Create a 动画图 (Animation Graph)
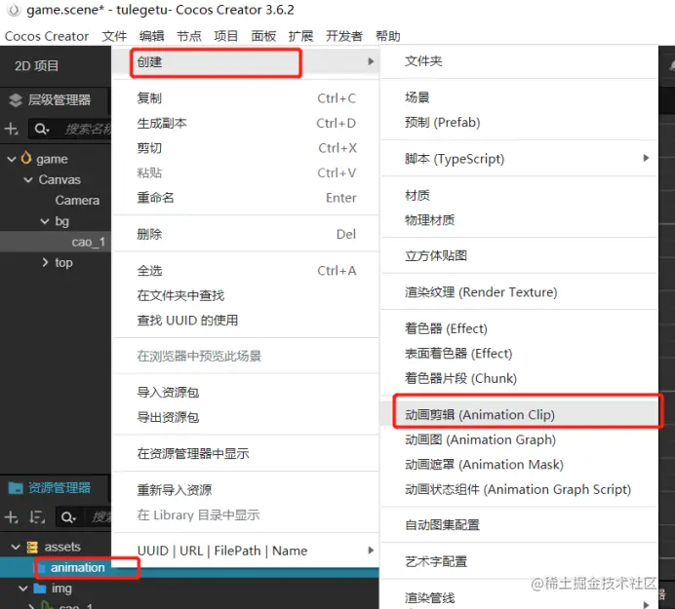 [519, 440]
